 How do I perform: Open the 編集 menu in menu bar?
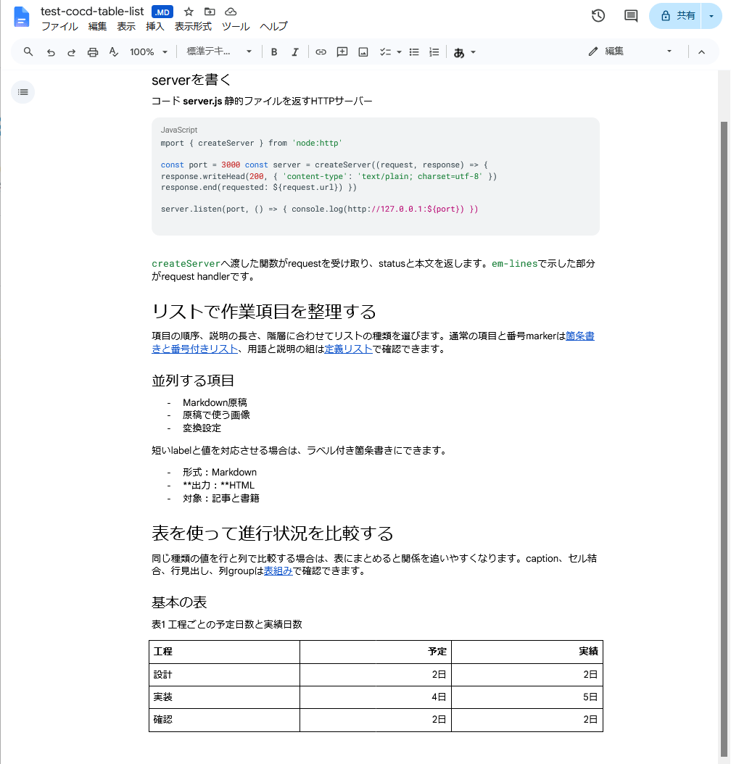pyautogui.click(x=97, y=26)
